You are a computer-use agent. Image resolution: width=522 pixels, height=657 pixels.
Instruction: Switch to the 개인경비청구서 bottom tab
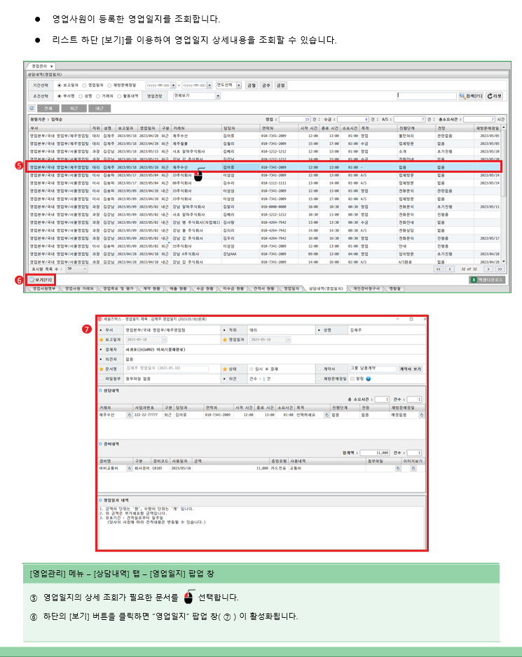[366, 289]
